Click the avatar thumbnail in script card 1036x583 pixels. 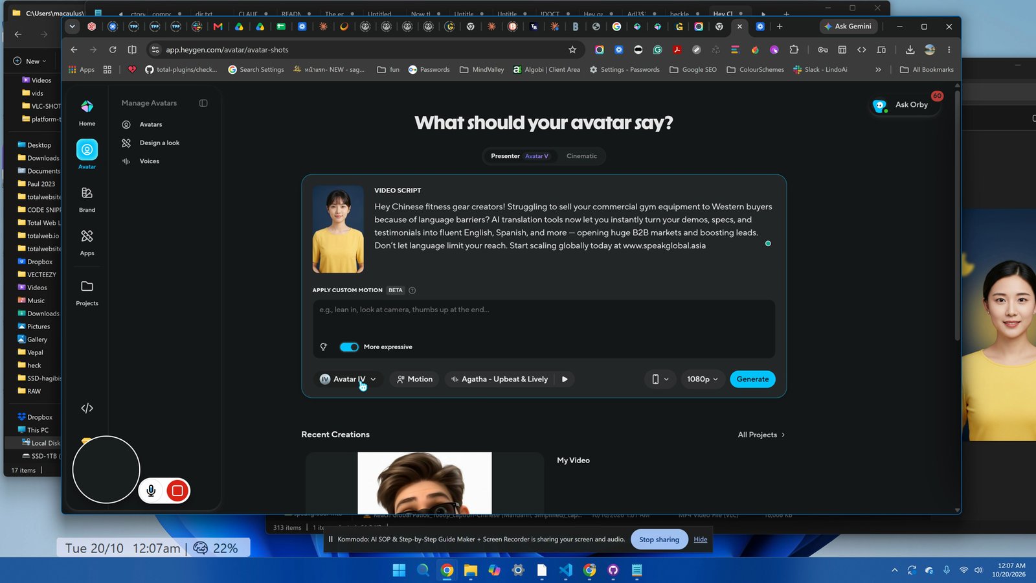click(338, 229)
